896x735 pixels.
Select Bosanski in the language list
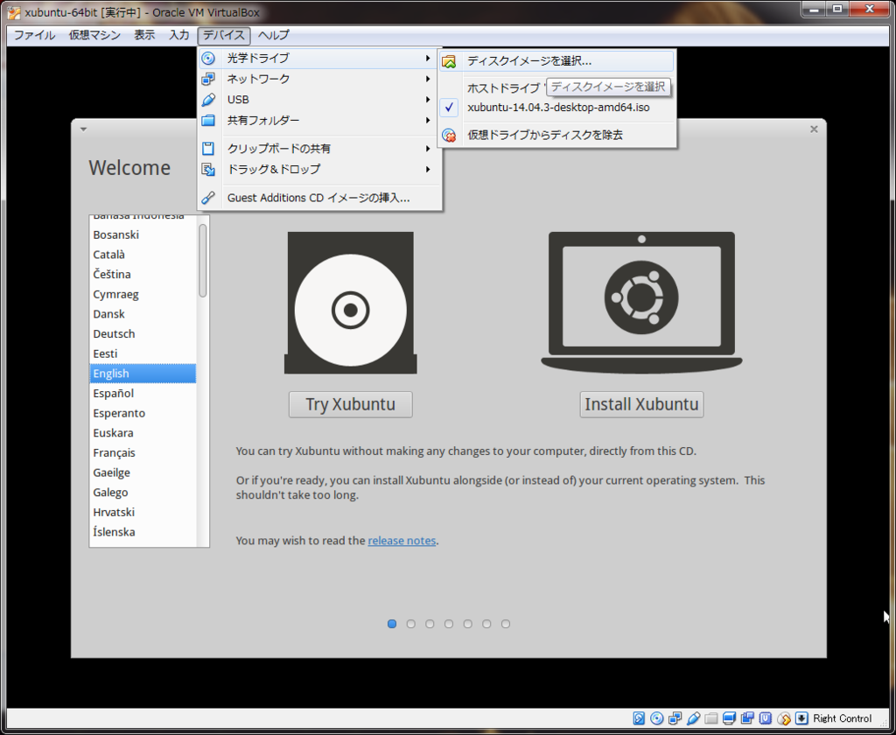pyautogui.click(x=143, y=234)
